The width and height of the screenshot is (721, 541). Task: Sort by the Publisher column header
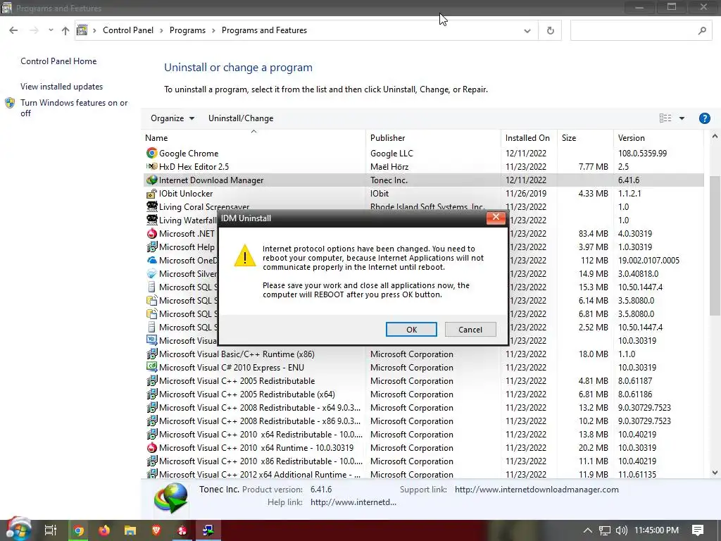pos(434,138)
